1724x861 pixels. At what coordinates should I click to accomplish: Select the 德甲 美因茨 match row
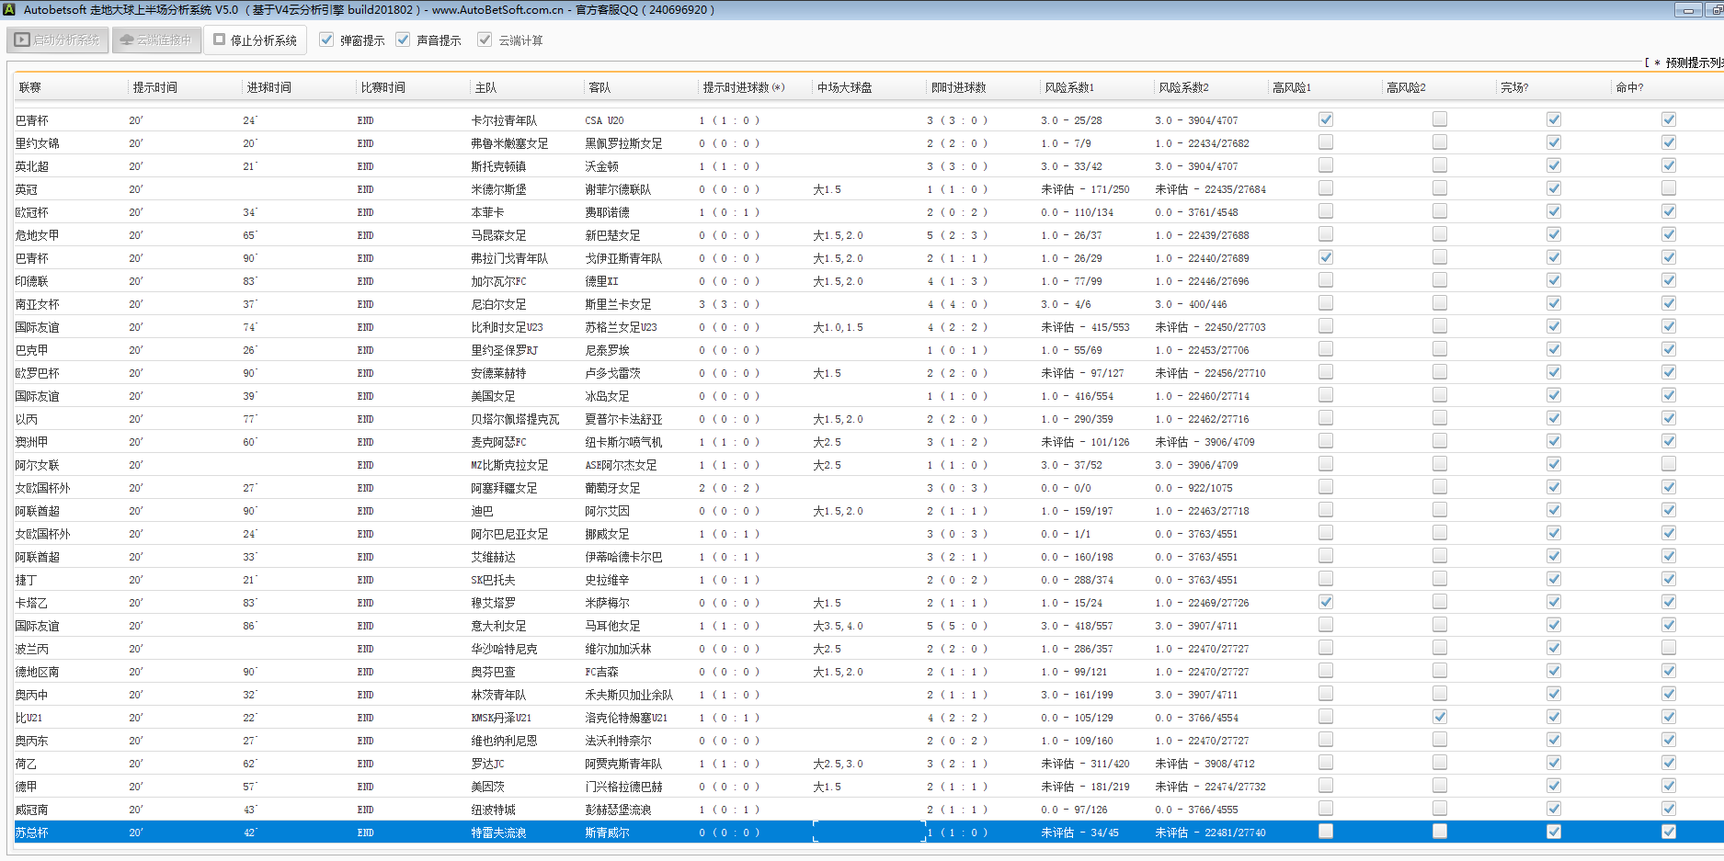(487, 787)
